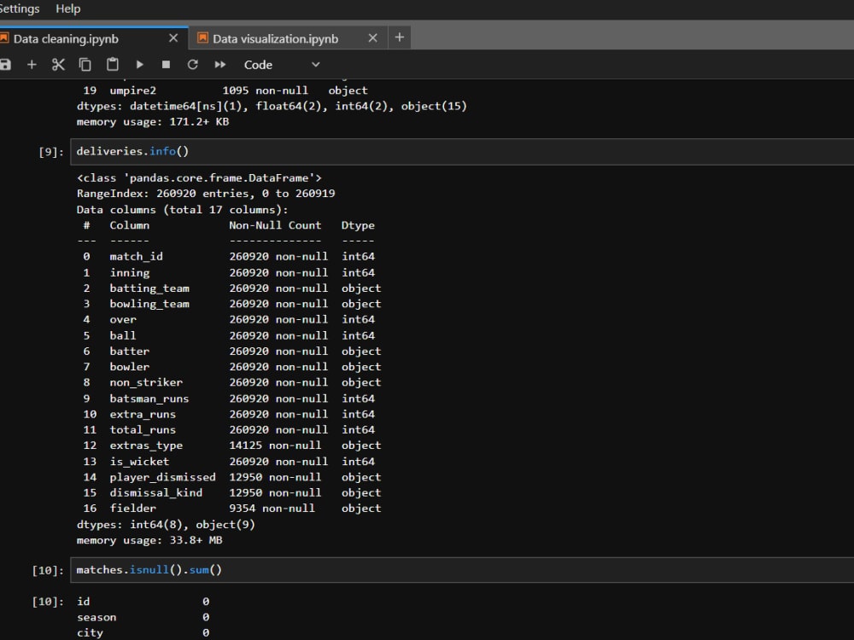Save the notebook with the save icon
The width and height of the screenshot is (854, 640).
click(5, 65)
